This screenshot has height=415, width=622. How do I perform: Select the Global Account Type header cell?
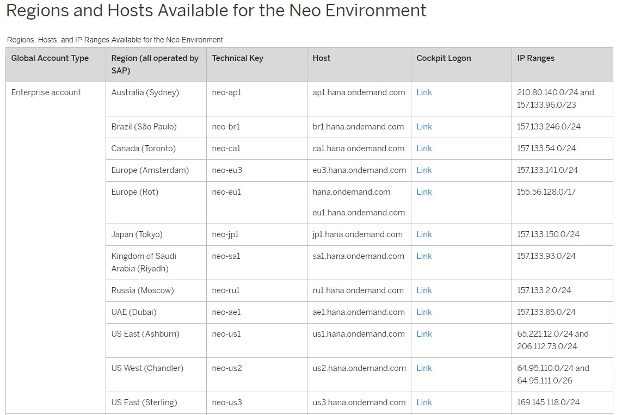click(50, 58)
